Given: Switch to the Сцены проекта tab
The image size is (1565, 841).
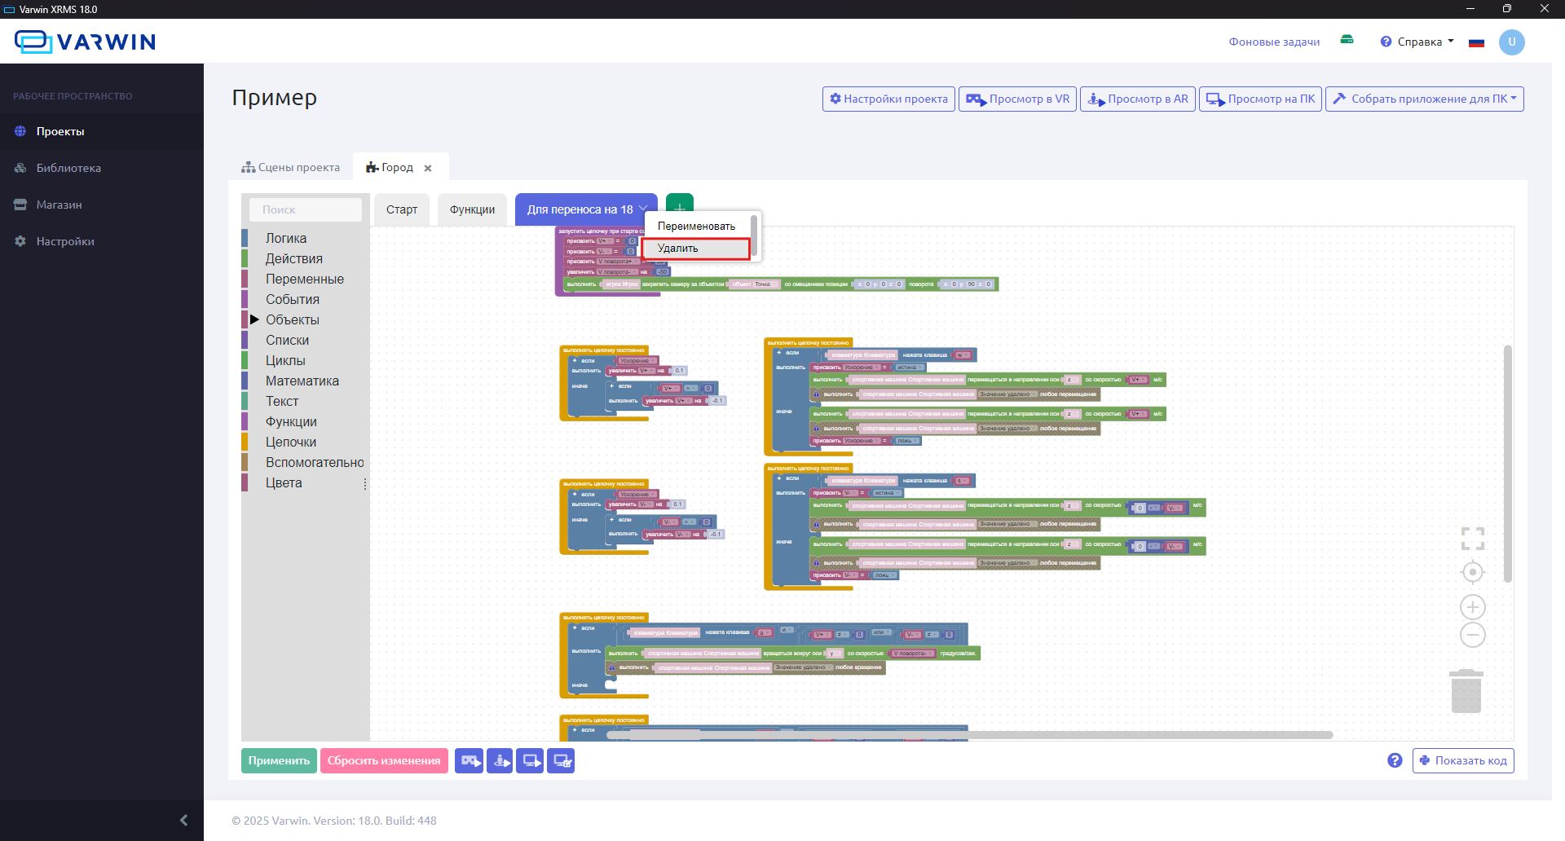Looking at the screenshot, I should [x=291, y=167].
